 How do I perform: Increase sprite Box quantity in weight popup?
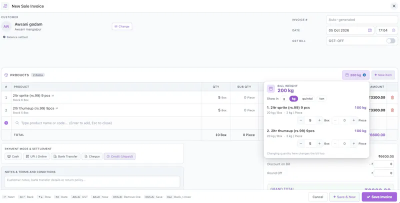(x=319, y=120)
